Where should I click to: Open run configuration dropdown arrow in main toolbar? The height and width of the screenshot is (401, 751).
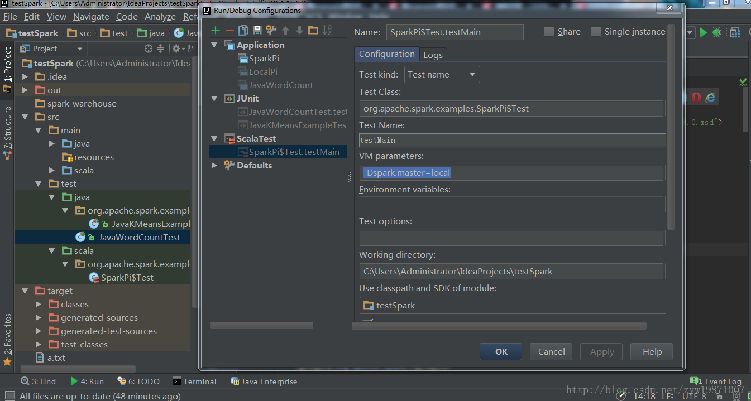(x=690, y=33)
